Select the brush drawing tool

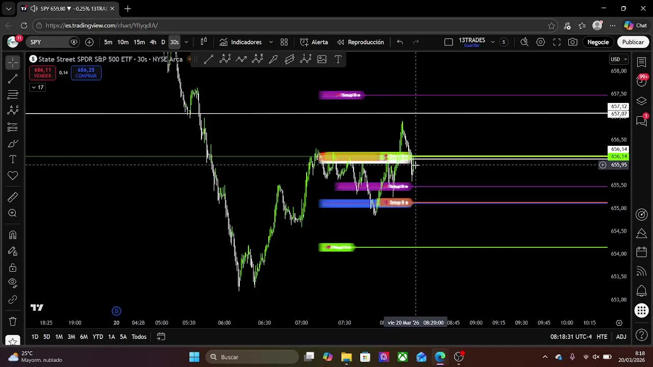point(13,143)
